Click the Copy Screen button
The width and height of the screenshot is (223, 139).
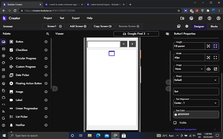[x=102, y=26]
